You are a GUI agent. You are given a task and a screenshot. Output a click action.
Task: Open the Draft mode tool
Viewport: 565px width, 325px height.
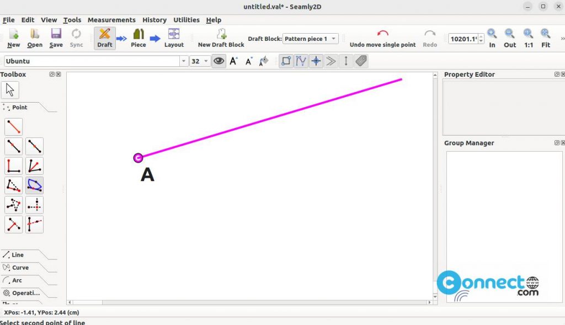point(104,38)
